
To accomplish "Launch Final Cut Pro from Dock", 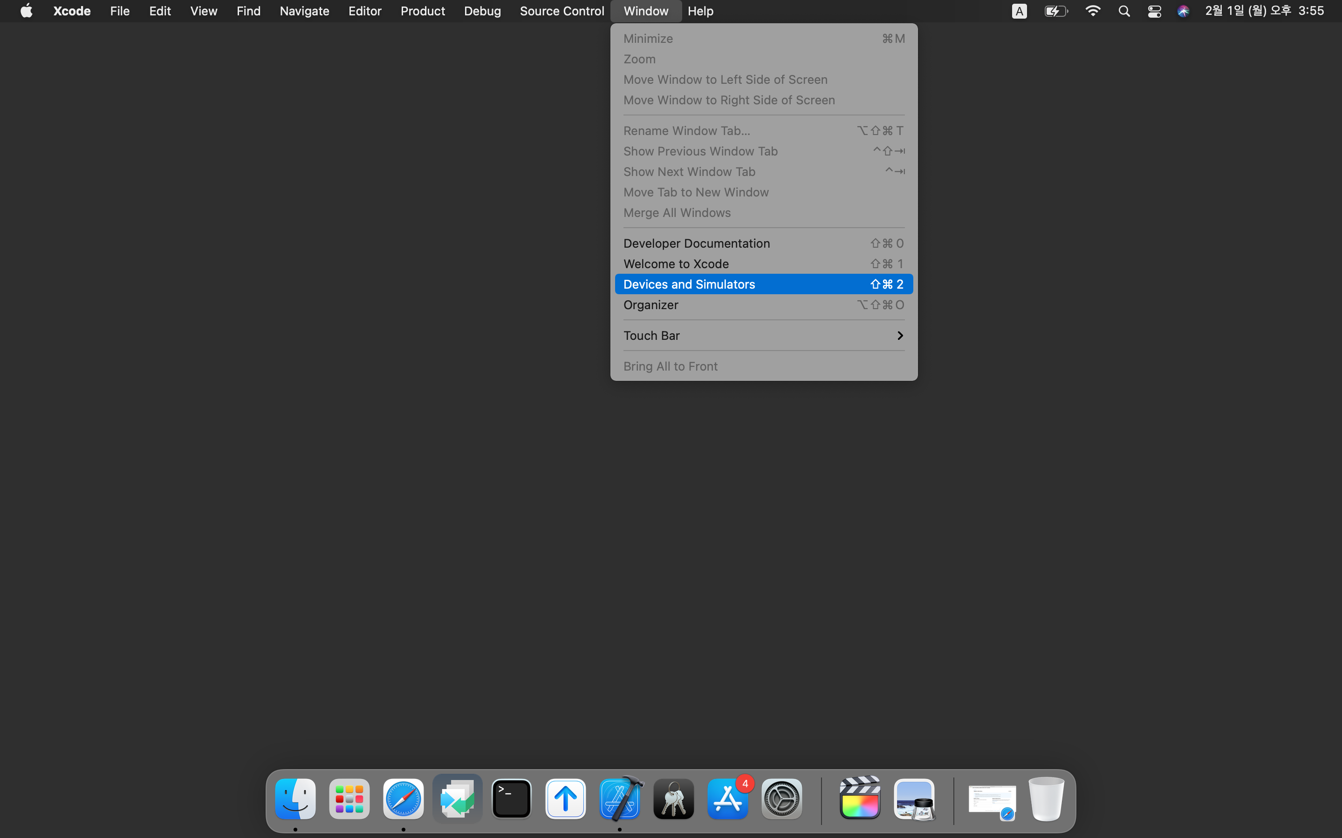I will tap(860, 798).
